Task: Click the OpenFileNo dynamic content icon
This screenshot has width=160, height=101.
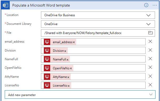Action: (47, 68)
